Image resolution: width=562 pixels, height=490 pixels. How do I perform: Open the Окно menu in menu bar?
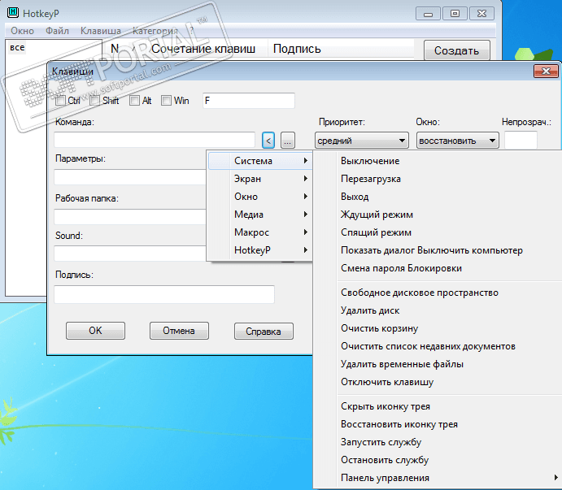click(22, 31)
